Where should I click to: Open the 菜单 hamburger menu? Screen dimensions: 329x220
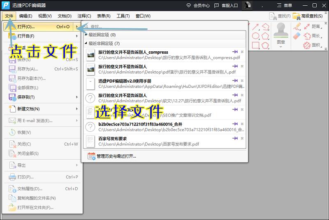285,5
